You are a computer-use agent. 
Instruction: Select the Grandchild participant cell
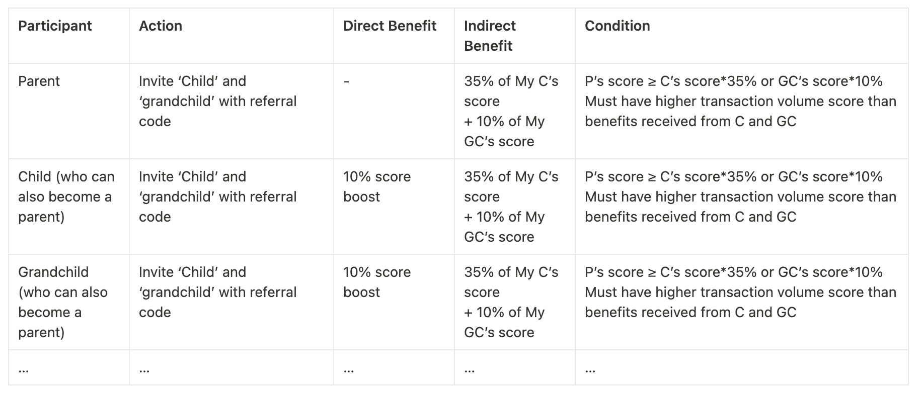click(62, 302)
